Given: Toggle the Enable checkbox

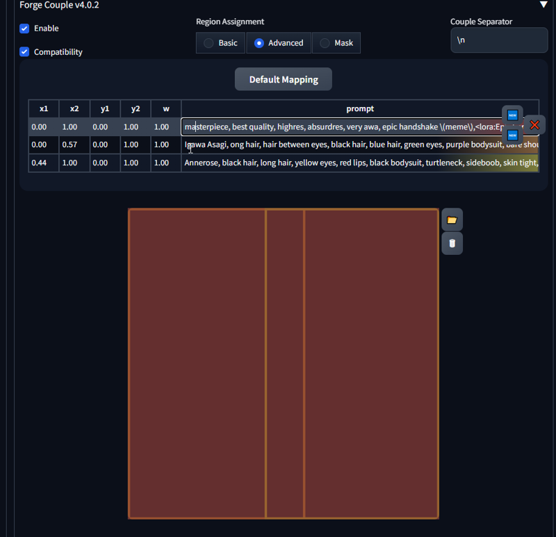Looking at the screenshot, I should pos(24,28).
